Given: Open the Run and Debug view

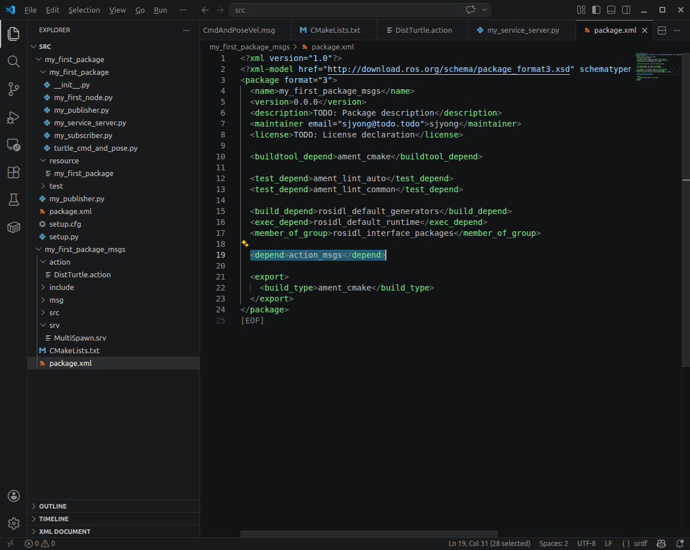Looking at the screenshot, I should [13, 117].
